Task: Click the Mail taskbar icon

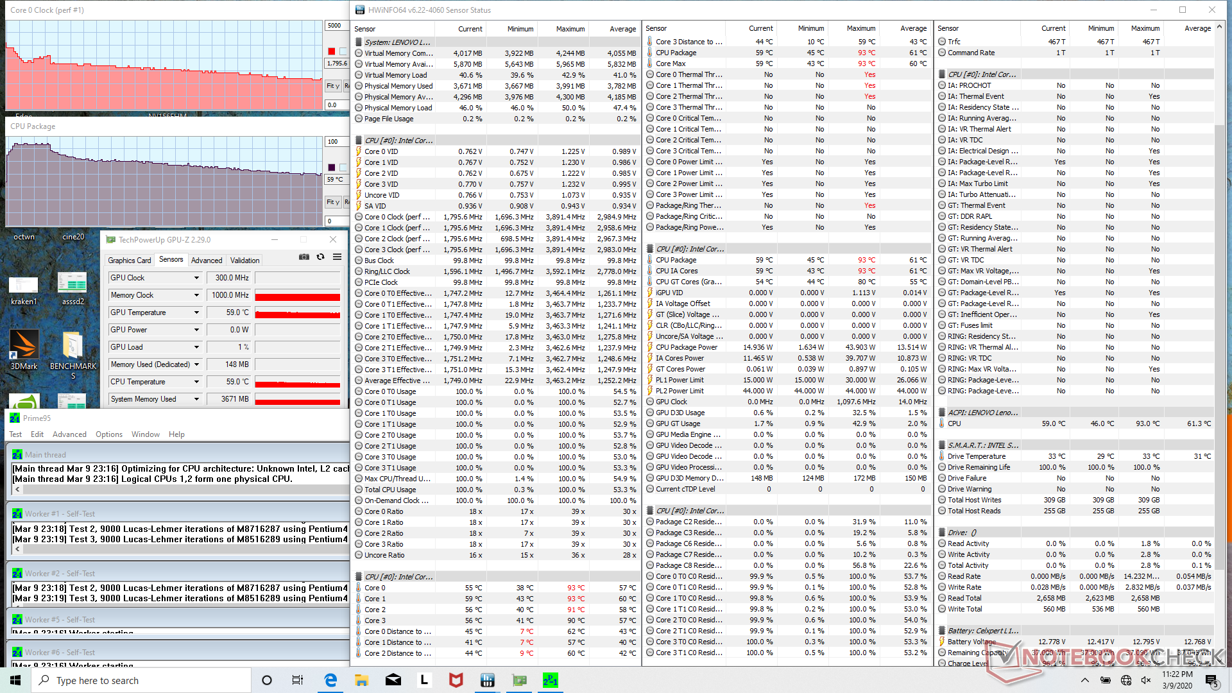Action: click(x=393, y=680)
